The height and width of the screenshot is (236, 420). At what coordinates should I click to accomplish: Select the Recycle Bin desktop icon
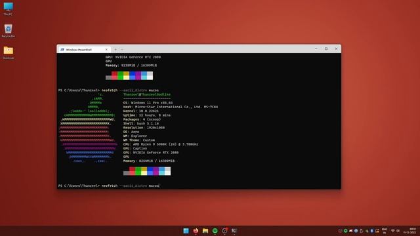pos(9,31)
